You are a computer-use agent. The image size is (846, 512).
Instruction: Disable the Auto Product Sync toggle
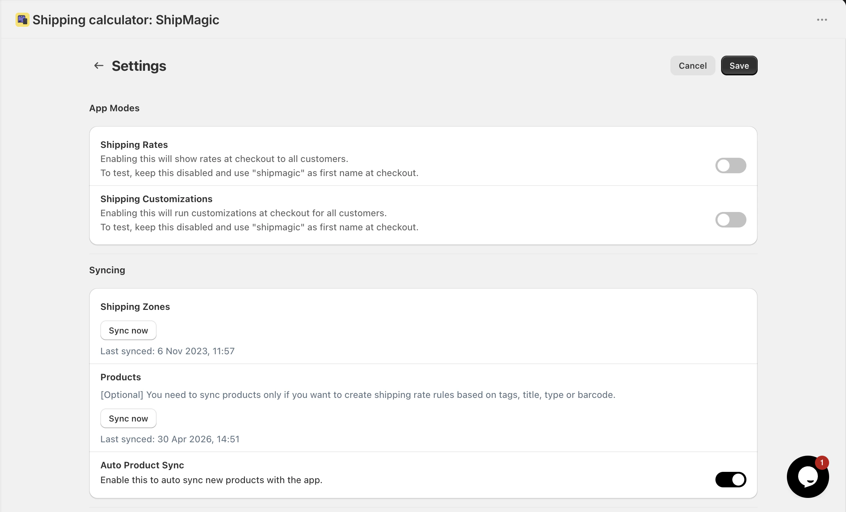tap(731, 480)
